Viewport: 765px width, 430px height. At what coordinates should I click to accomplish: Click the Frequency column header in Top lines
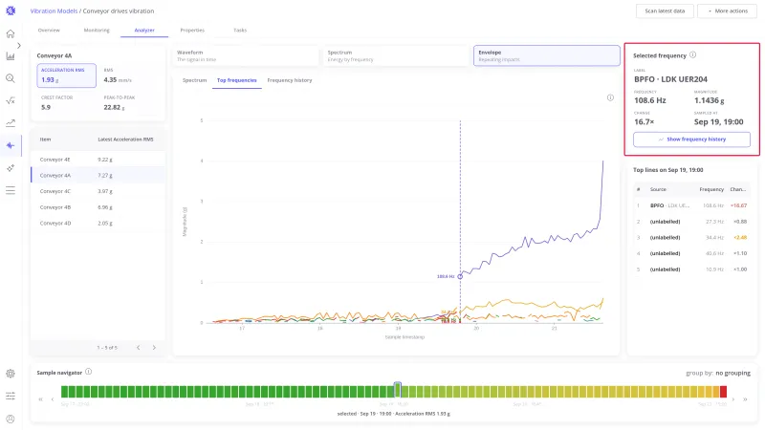(x=711, y=189)
